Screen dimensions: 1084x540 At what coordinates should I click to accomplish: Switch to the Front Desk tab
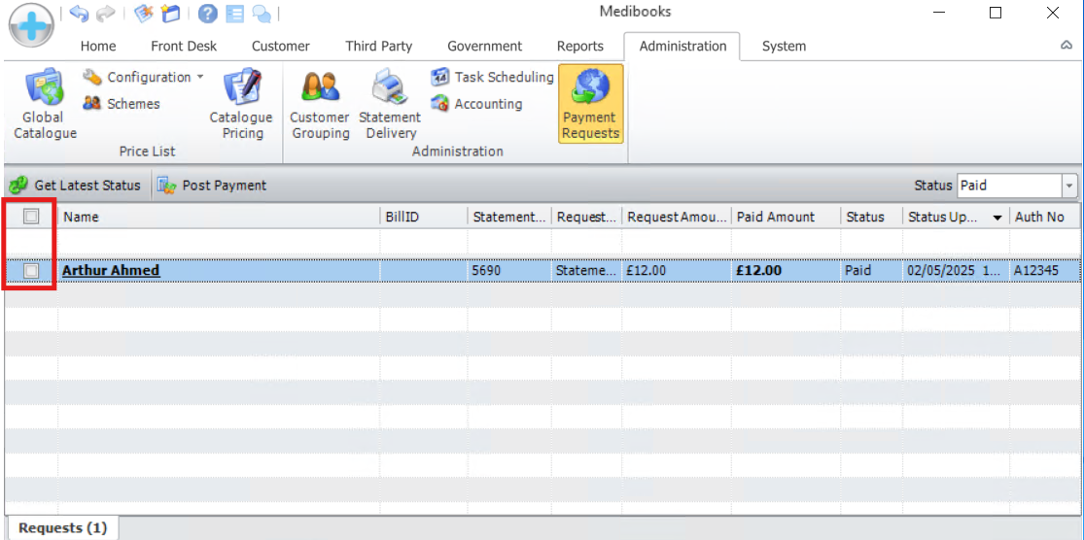[x=184, y=46]
